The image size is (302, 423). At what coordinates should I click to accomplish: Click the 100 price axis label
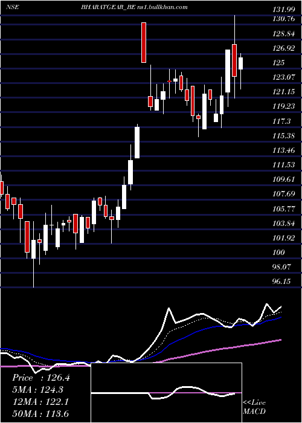(278, 253)
